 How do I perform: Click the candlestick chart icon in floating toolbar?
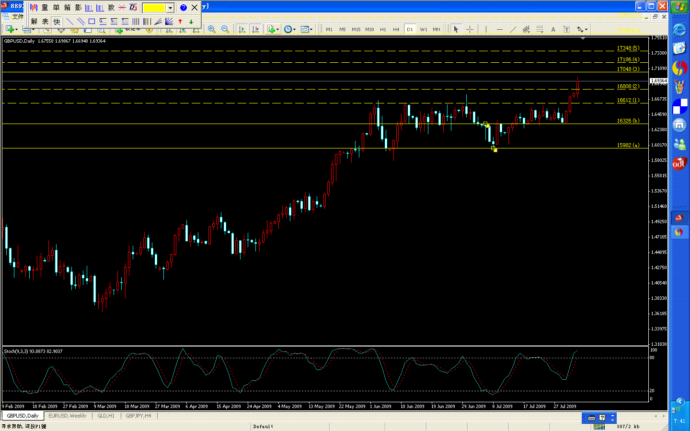pyautogui.click(x=34, y=8)
